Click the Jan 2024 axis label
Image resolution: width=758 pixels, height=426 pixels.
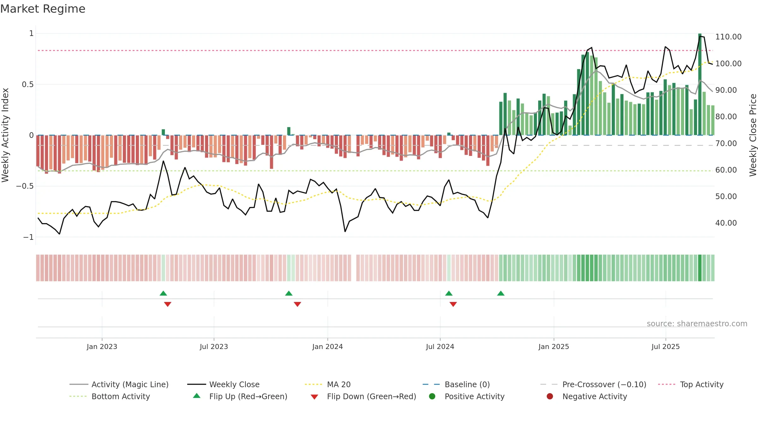(x=328, y=347)
